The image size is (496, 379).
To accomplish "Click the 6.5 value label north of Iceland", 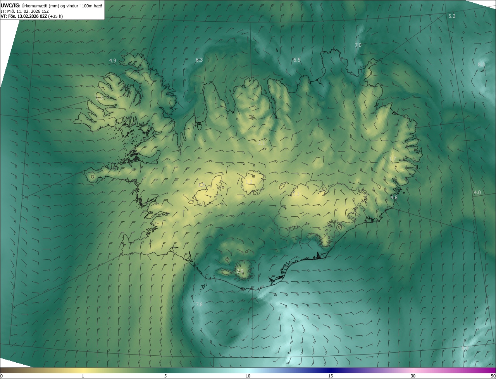I will [297, 60].
